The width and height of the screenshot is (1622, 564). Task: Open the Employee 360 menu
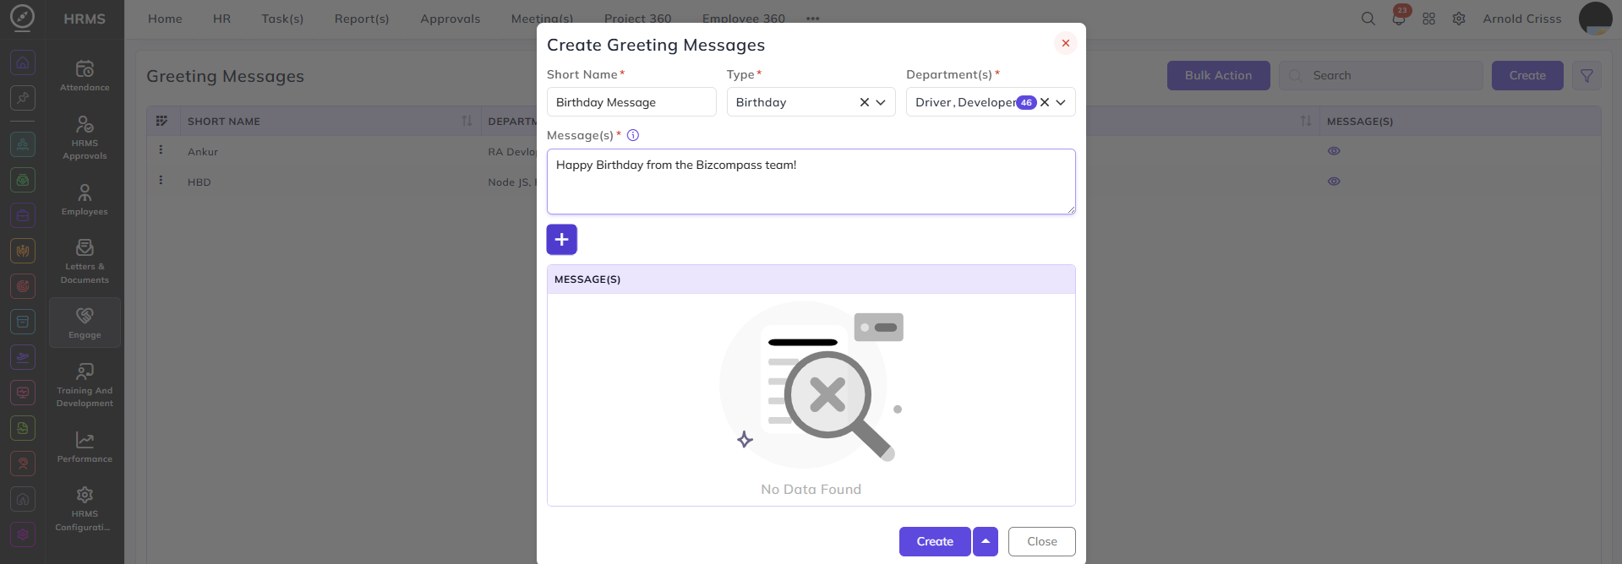pos(744,19)
